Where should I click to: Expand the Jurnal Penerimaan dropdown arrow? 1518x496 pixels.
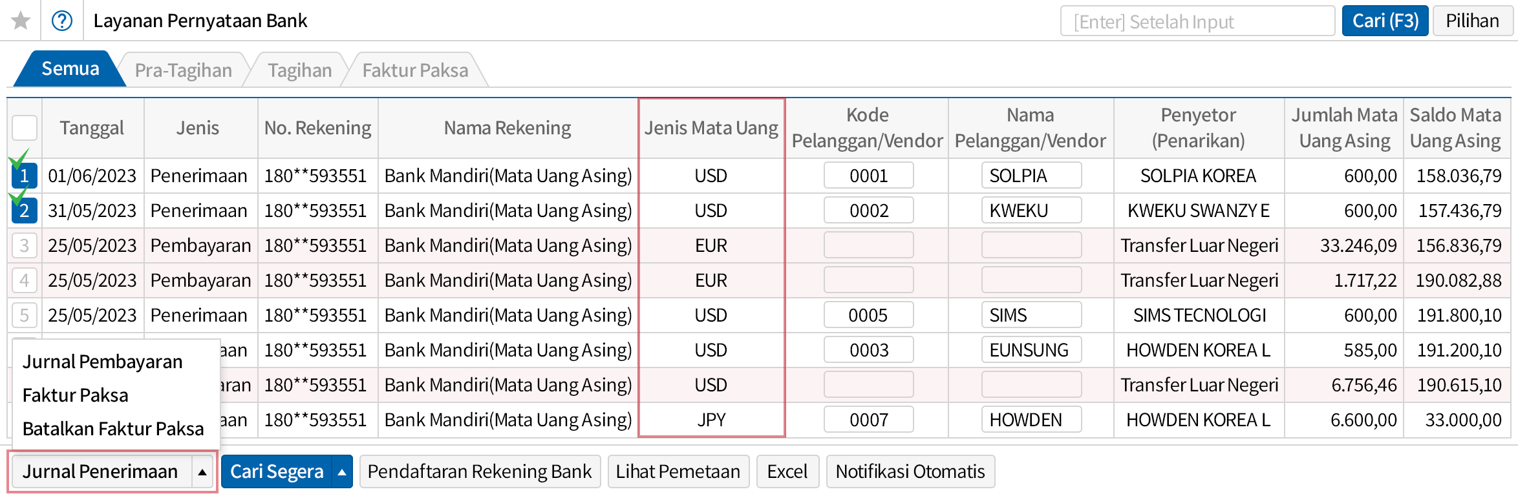[202, 471]
